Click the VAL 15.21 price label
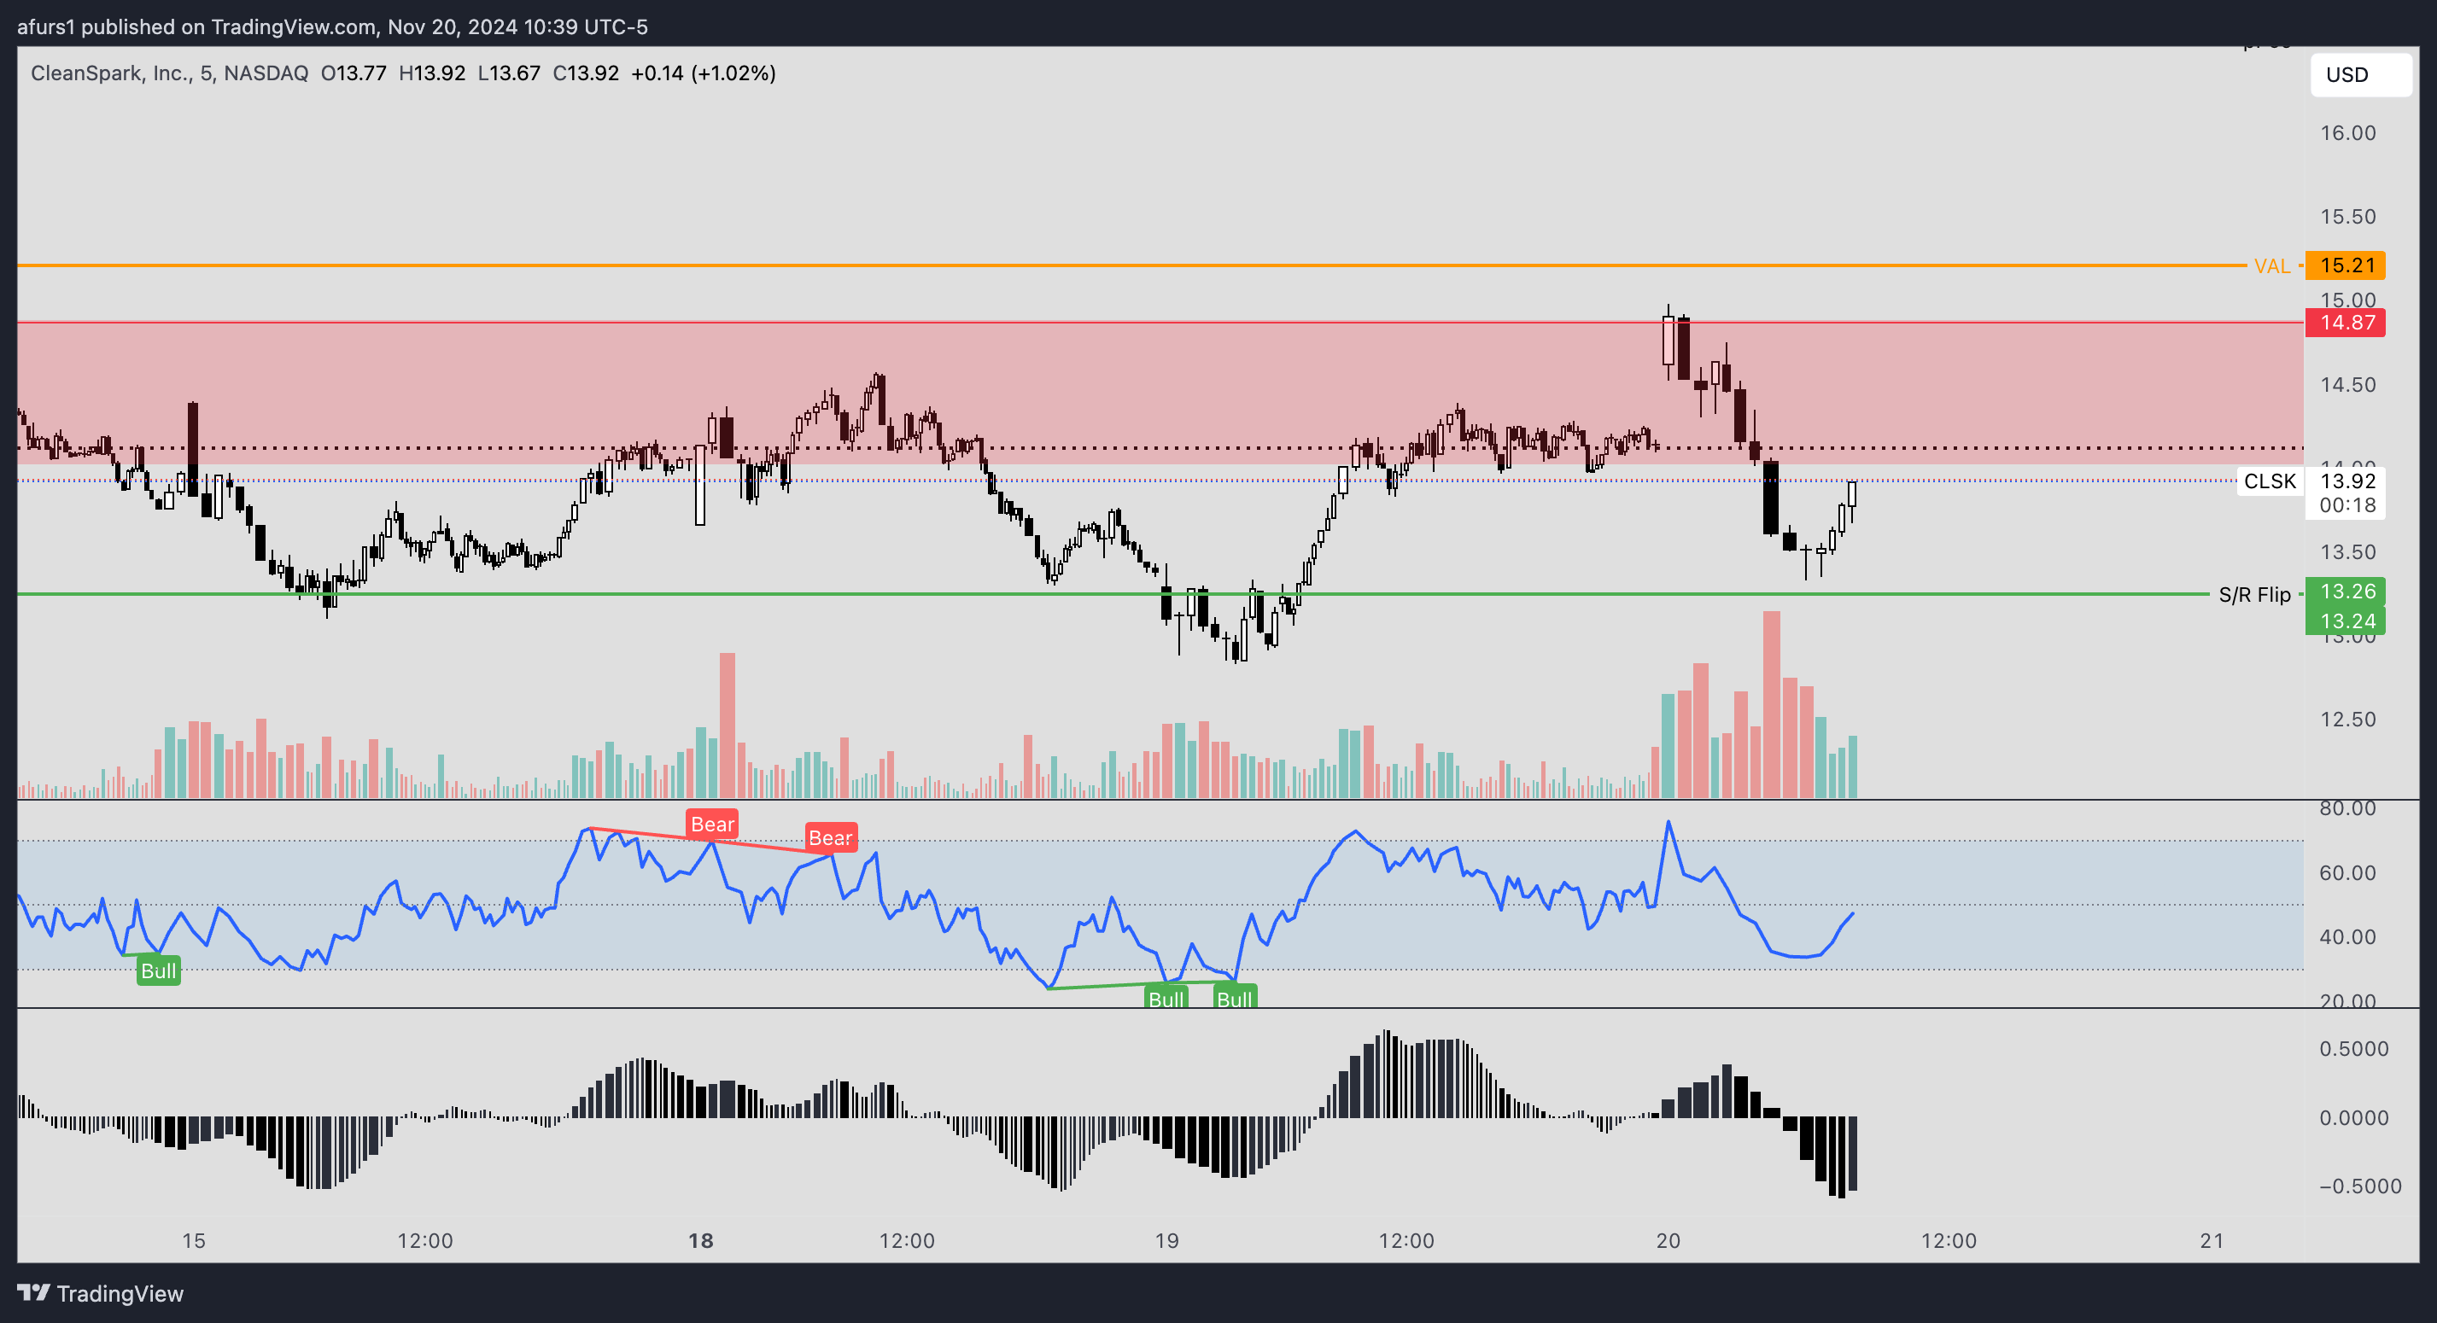Image resolution: width=2437 pixels, height=1323 pixels. [x=2346, y=265]
